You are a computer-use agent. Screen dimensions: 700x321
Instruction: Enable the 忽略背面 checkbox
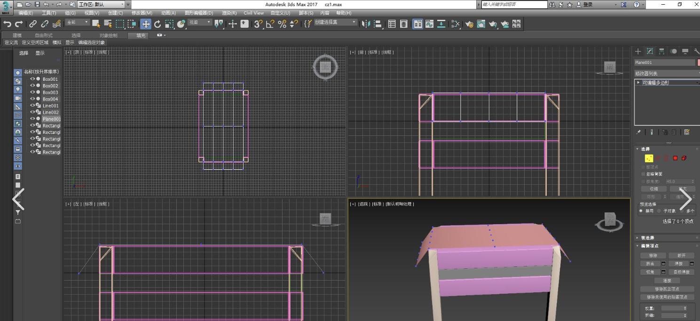point(643,173)
